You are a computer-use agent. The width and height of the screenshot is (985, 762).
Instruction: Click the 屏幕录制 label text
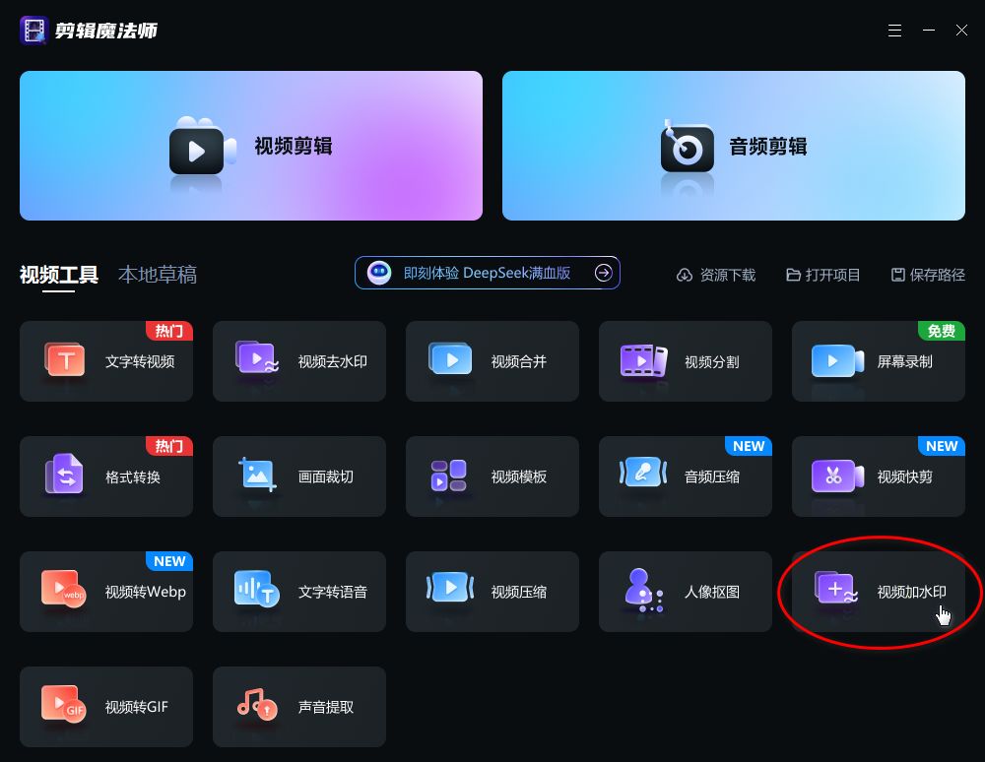[904, 361]
